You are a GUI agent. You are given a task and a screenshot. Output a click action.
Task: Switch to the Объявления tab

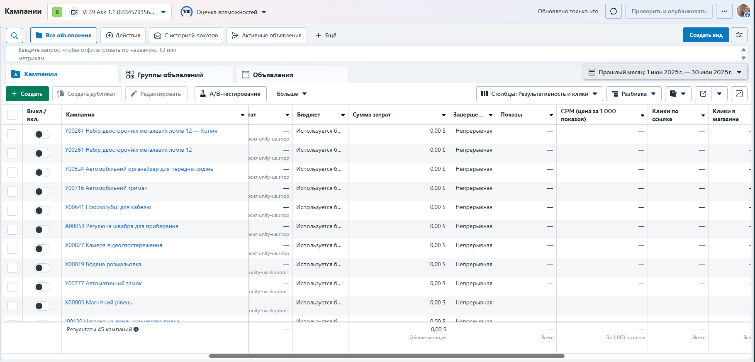point(292,75)
